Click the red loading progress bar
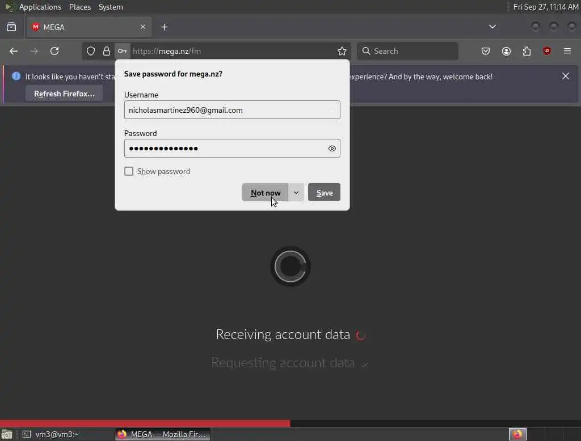Viewport: 581px width, 441px height. click(145, 423)
